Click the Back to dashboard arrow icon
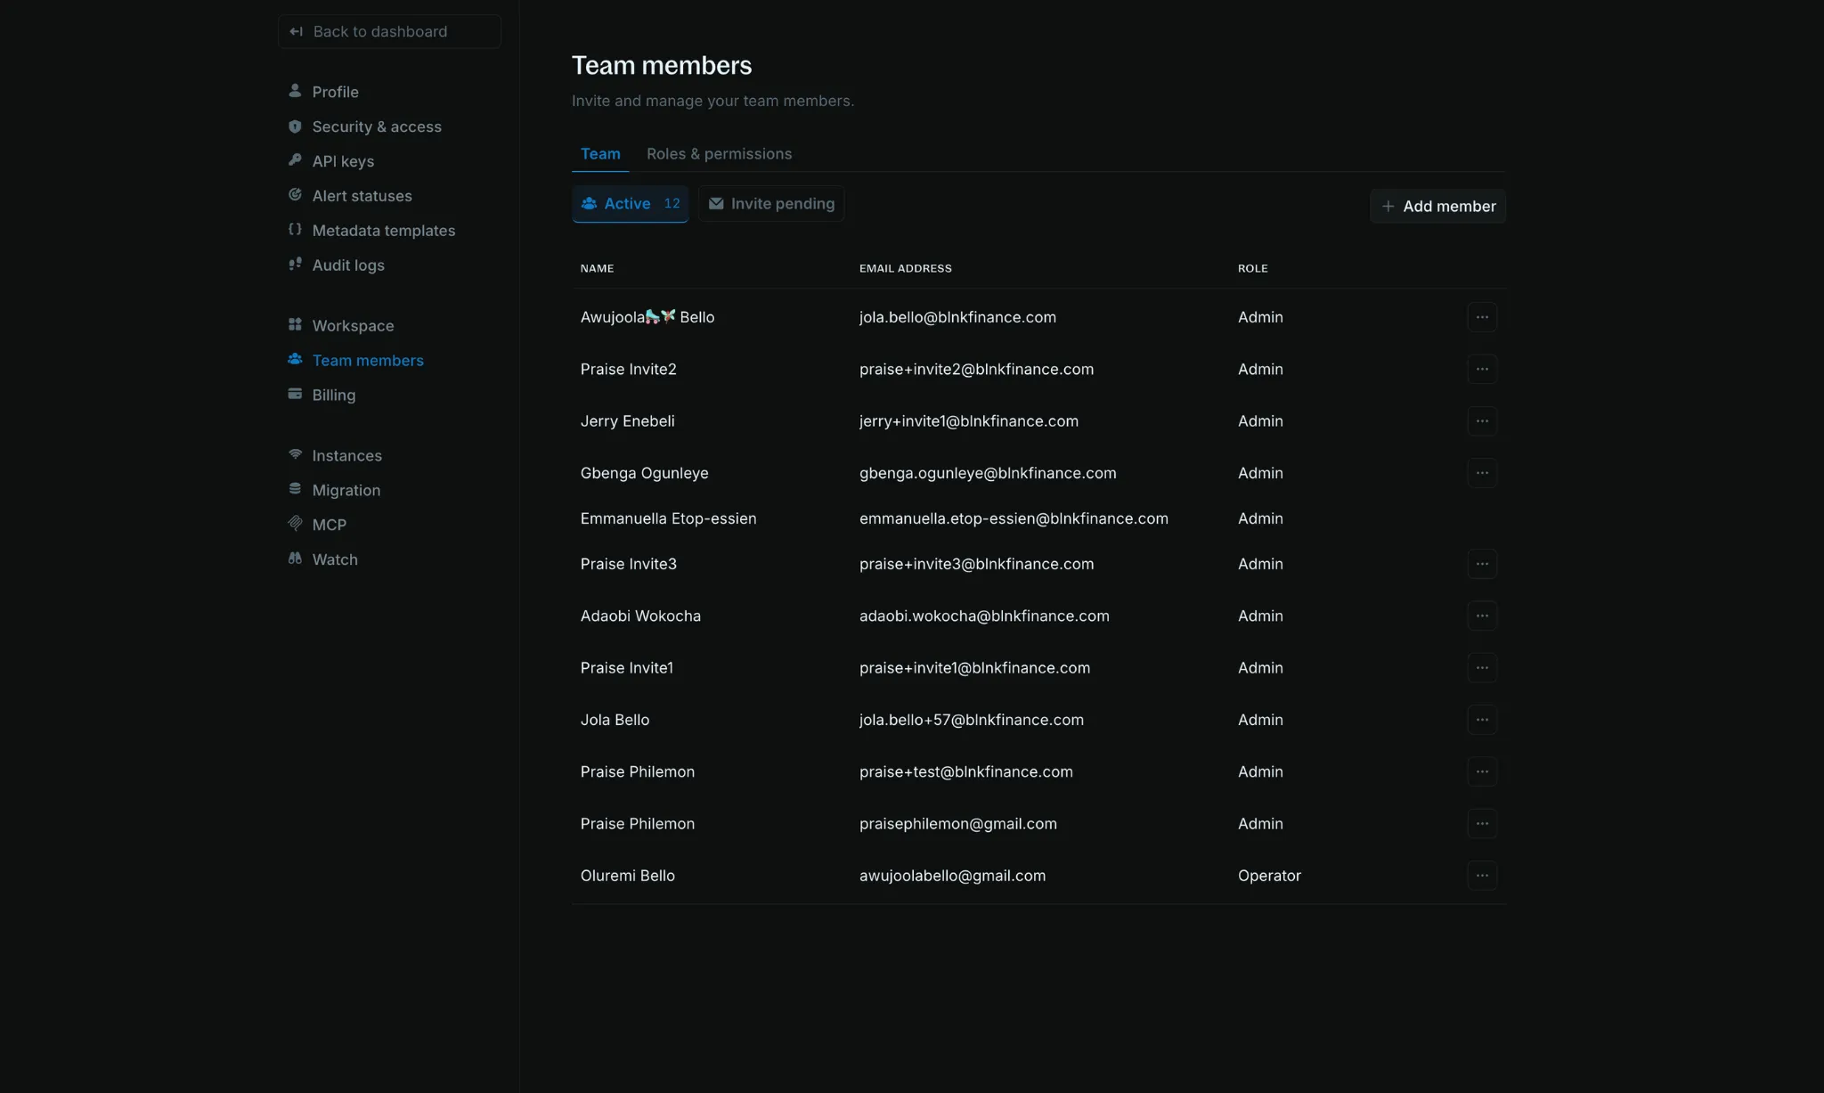1824x1093 pixels. click(297, 31)
